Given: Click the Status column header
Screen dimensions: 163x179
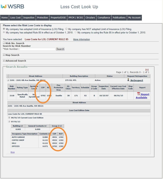Looking at the screenshot, I should point(110,76).
